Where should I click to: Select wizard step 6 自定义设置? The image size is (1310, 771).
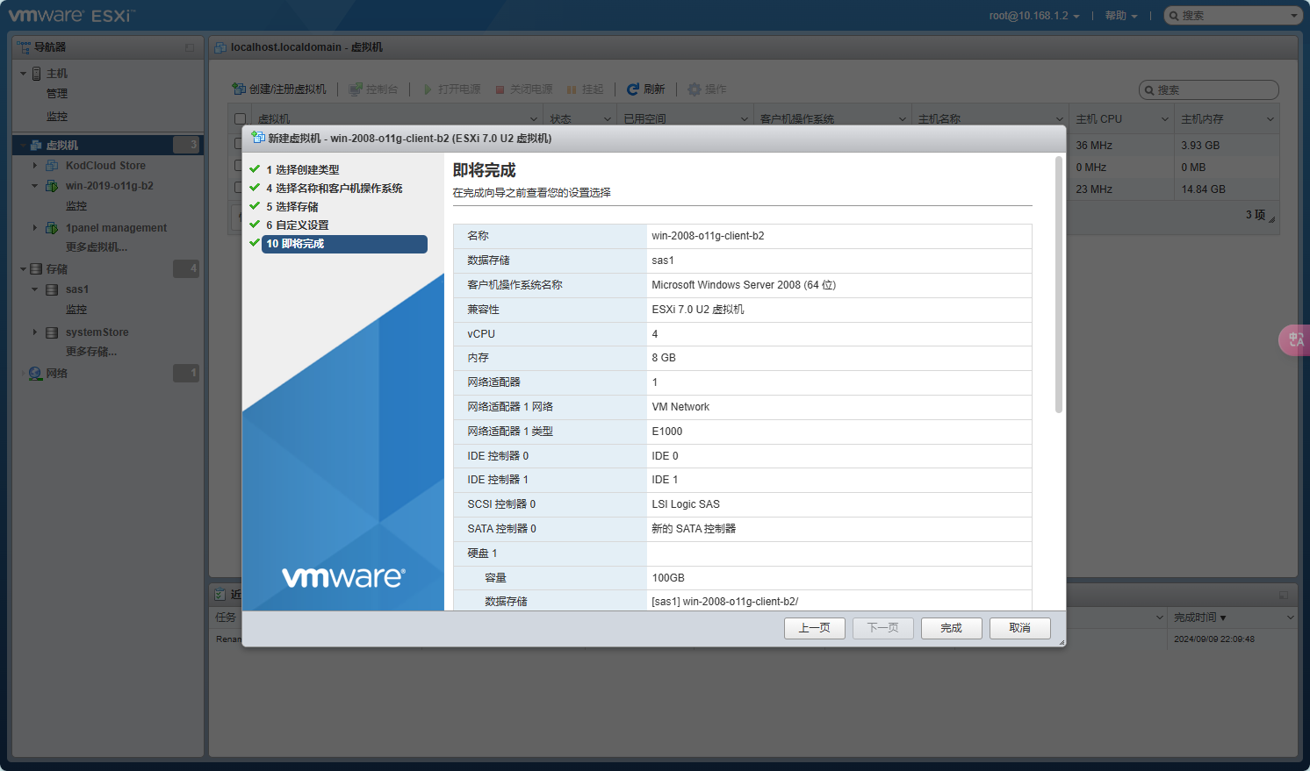coord(297,225)
